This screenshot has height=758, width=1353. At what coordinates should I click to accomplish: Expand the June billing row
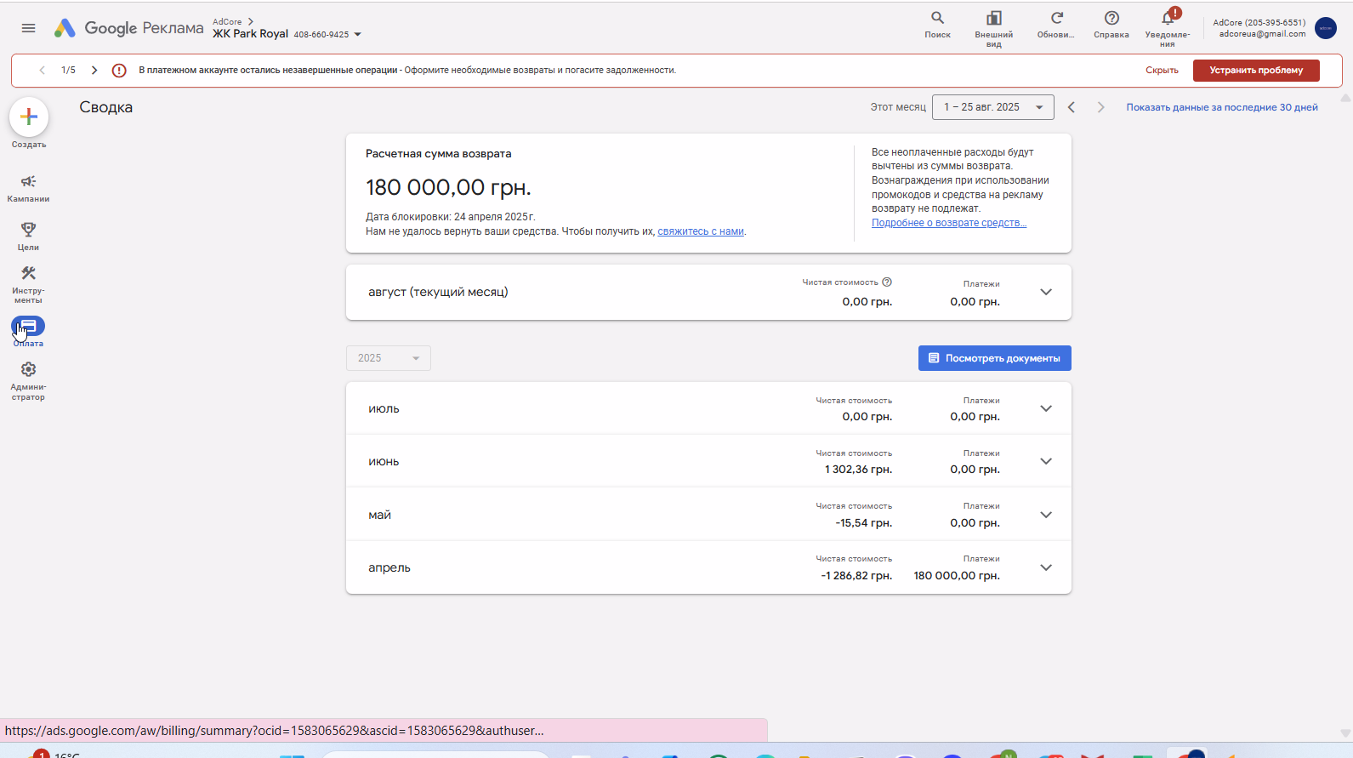pyautogui.click(x=708, y=461)
